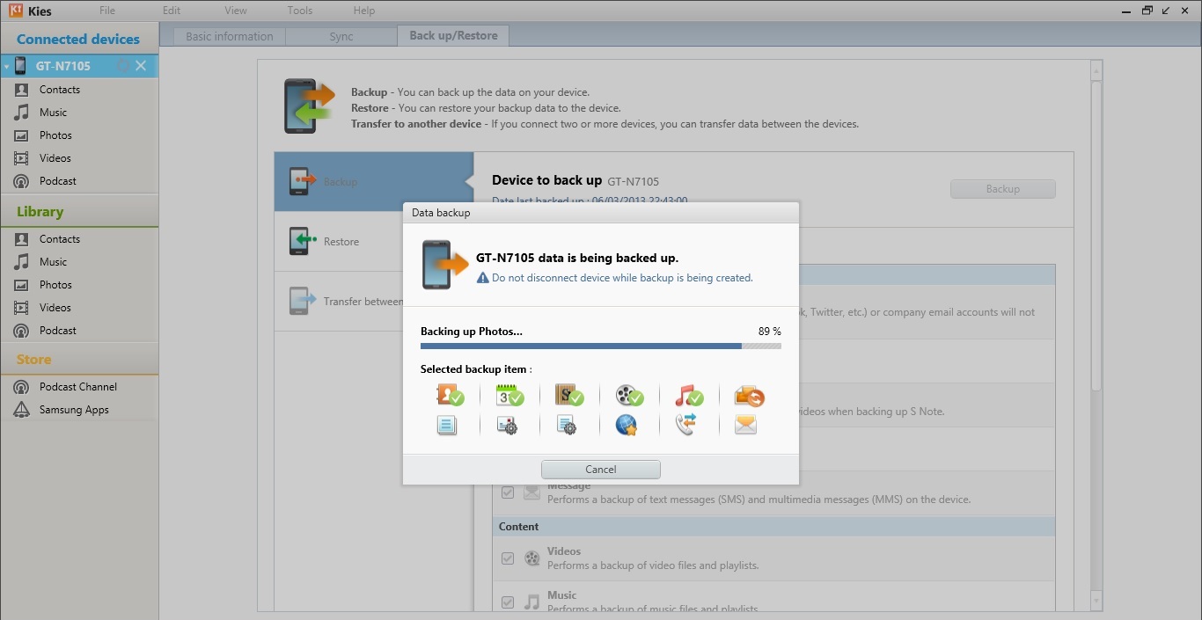The width and height of the screenshot is (1202, 620).
Task: Click the Music note icon under Connected devices
Action: (x=21, y=113)
